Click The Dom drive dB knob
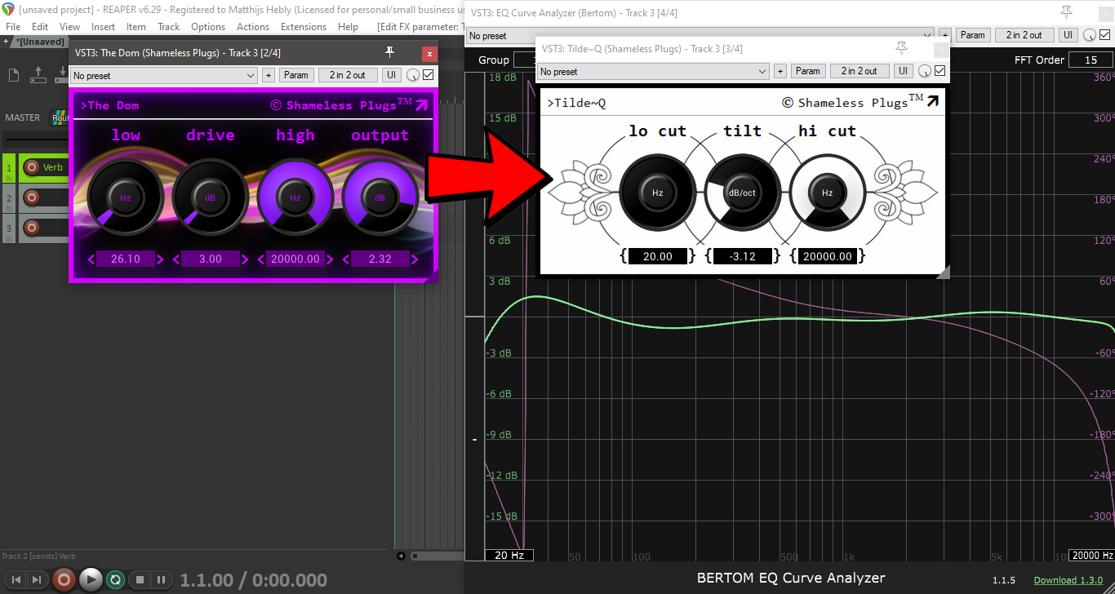Image resolution: width=1115 pixels, height=594 pixels. click(x=211, y=197)
